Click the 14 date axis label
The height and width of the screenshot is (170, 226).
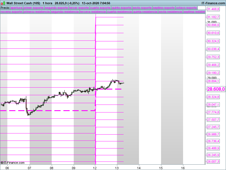pos(139,168)
